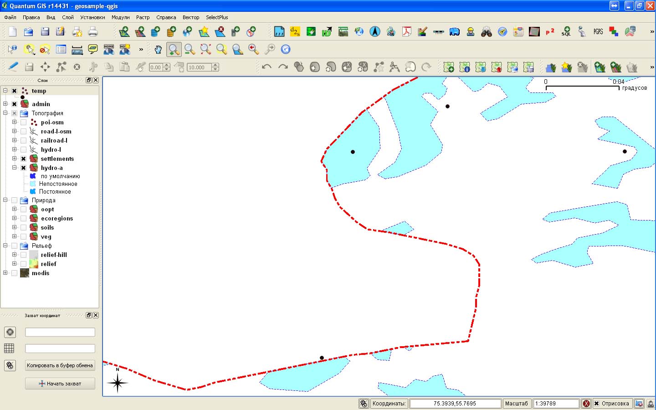Open the Растр menu
The width and height of the screenshot is (656, 410).
(x=143, y=17)
